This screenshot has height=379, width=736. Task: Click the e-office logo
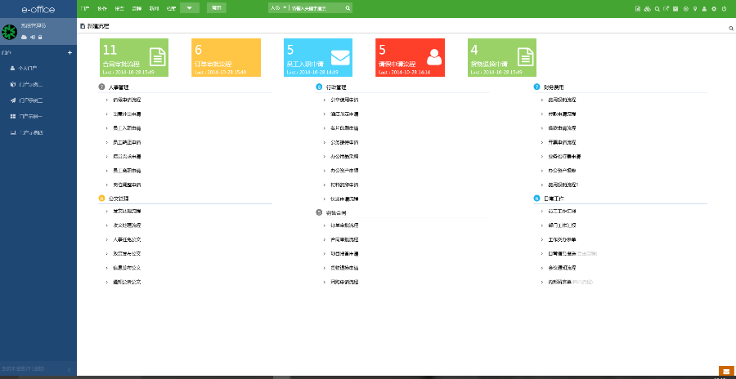[x=38, y=9]
